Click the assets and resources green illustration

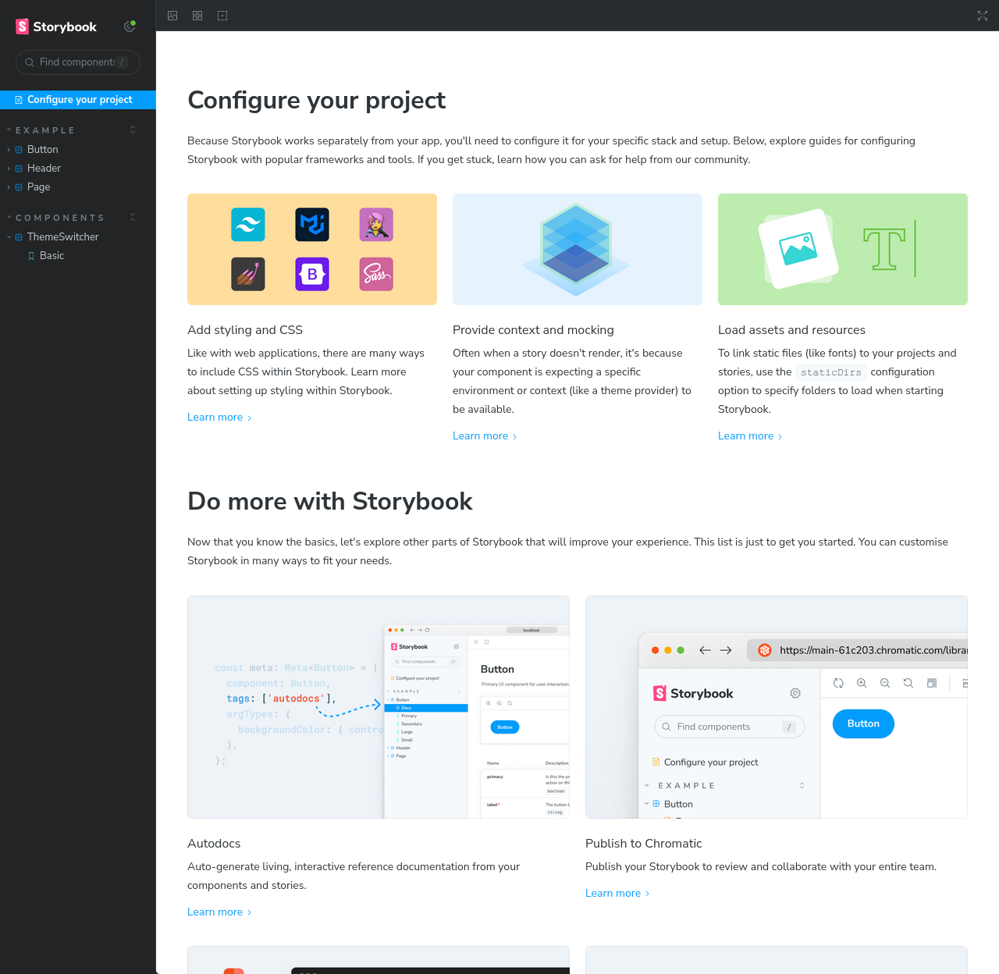843,249
